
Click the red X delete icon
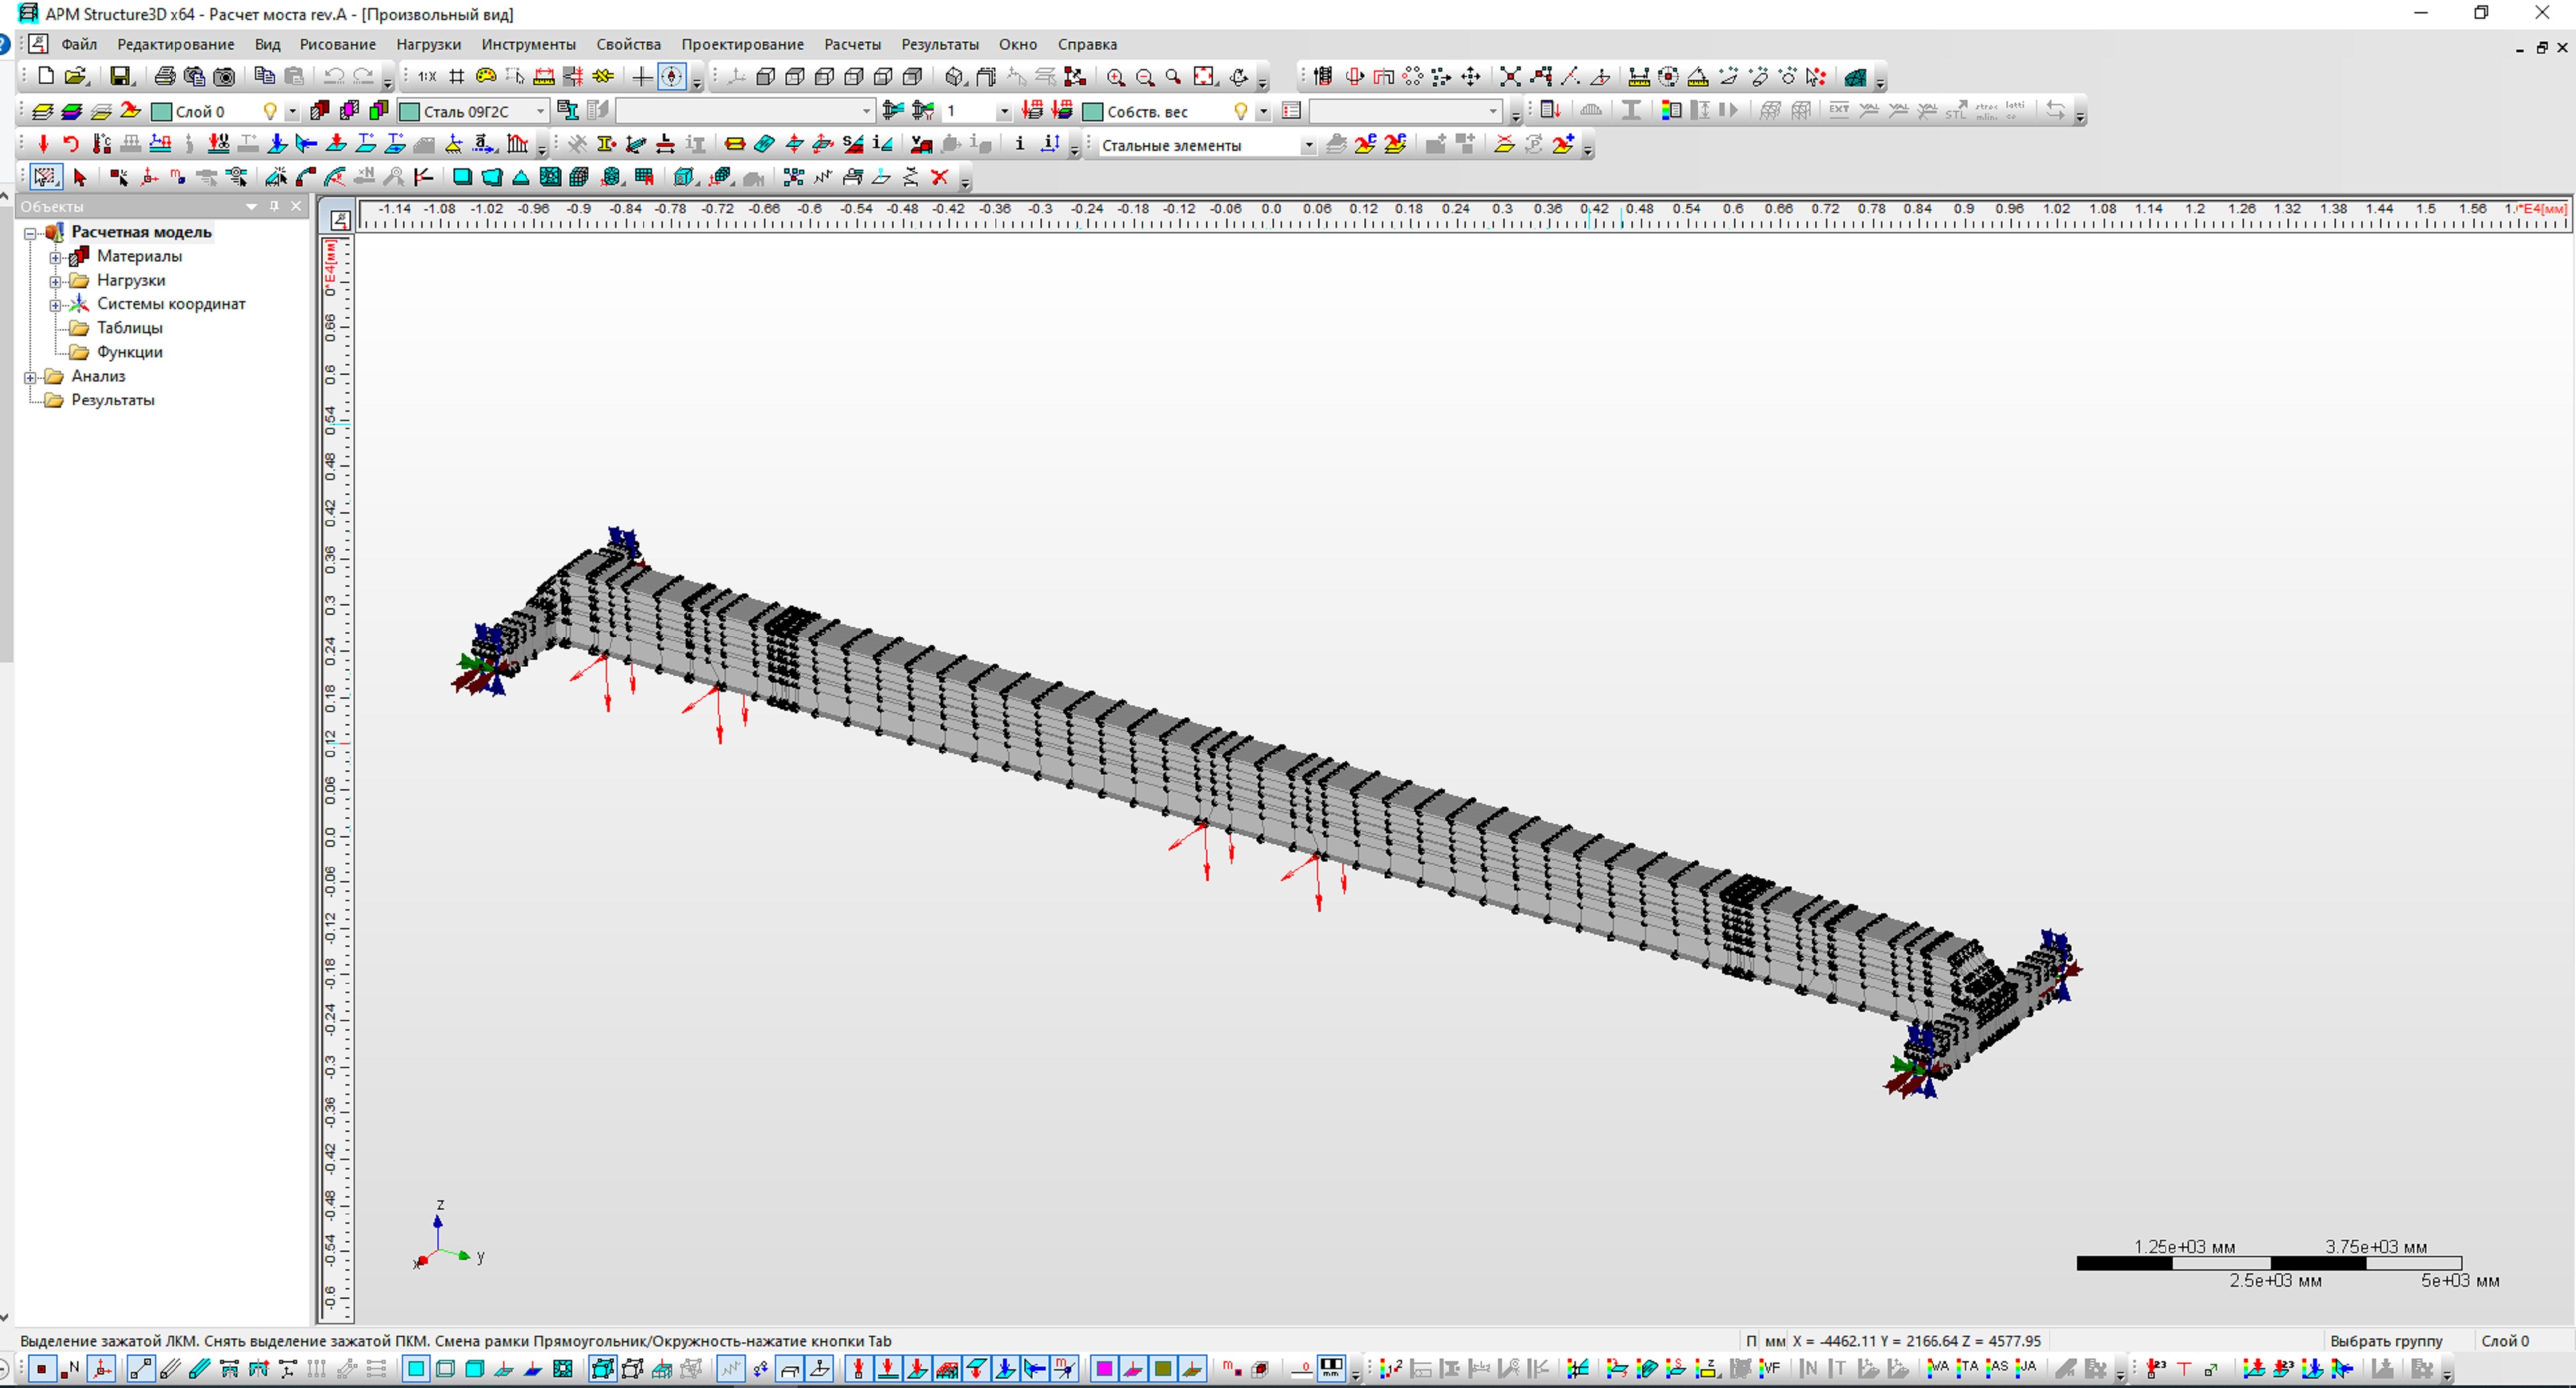[x=939, y=178]
